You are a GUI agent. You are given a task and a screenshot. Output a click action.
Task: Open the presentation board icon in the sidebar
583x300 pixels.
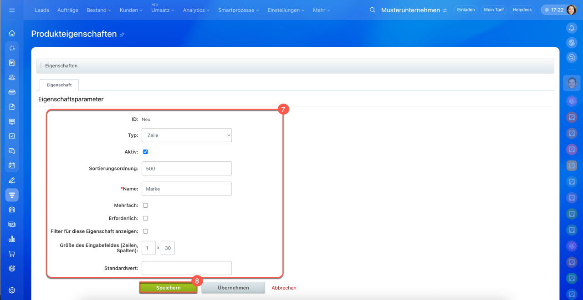[12, 121]
